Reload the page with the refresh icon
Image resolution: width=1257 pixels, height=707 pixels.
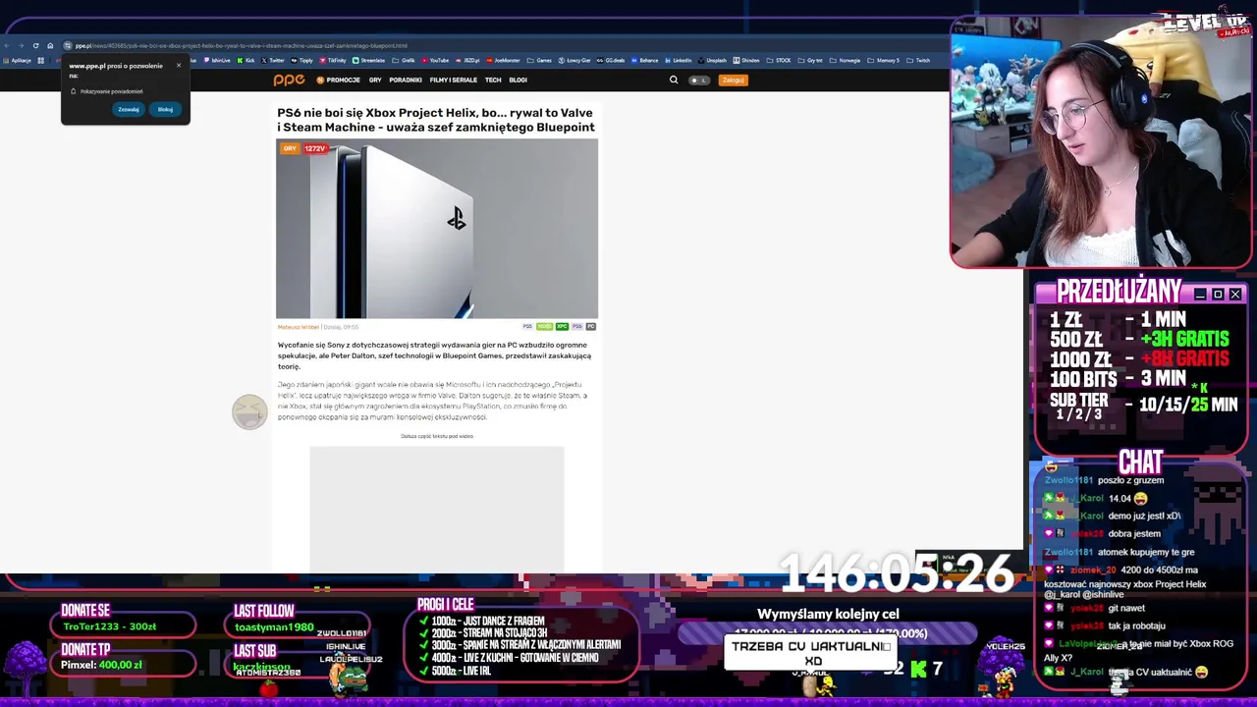pos(35,45)
